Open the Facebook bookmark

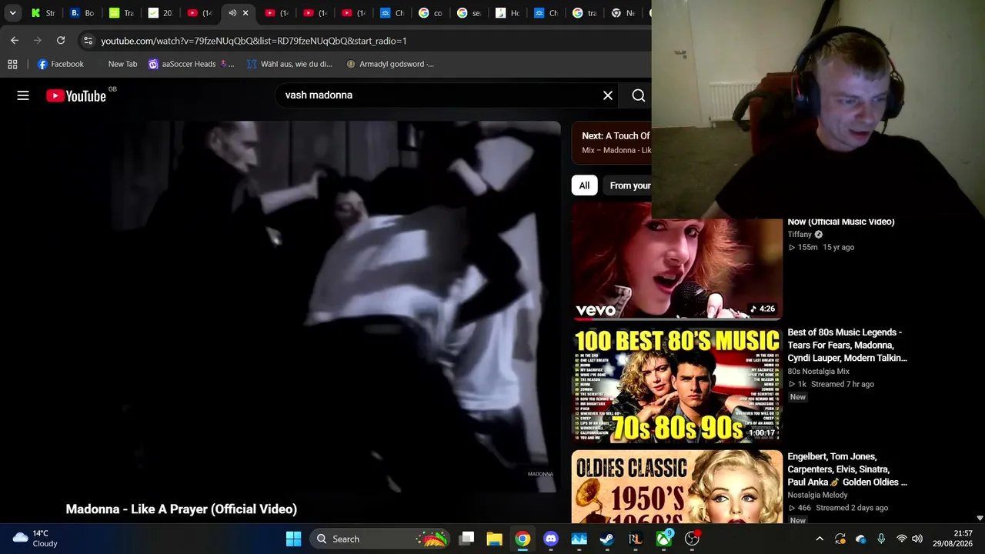61,64
